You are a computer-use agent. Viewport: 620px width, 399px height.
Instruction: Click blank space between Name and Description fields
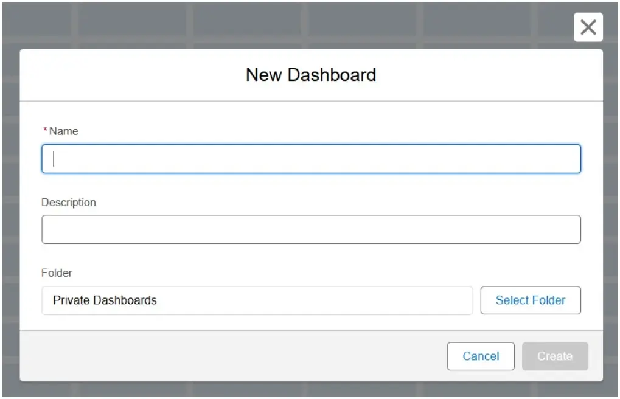coord(311,187)
